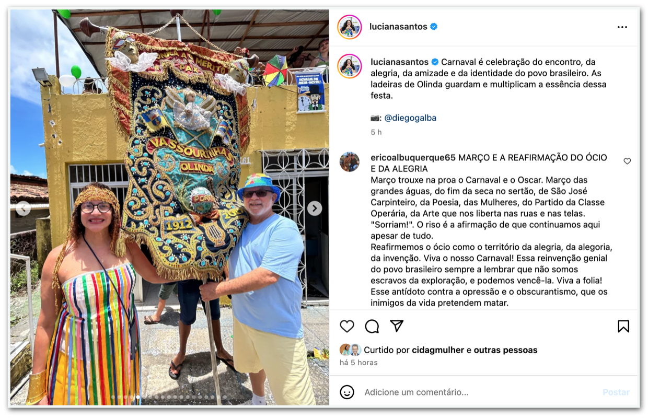Image resolution: width=648 pixels, height=418 pixels.
Task: Open ericoalbuquerque65 username link
Action: [x=413, y=158]
